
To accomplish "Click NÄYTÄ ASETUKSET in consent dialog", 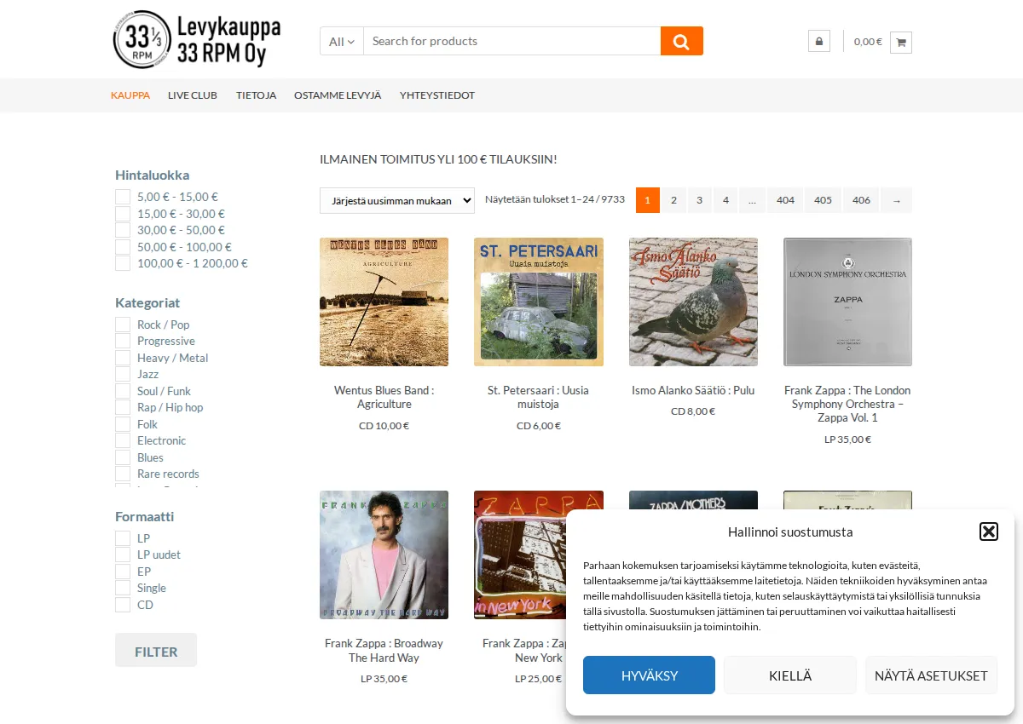I will (931, 675).
